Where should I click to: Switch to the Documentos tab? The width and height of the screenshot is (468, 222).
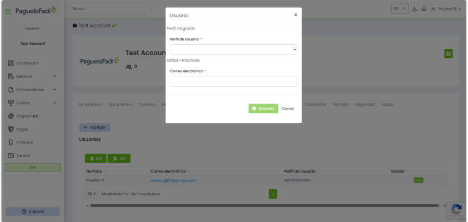(120, 105)
